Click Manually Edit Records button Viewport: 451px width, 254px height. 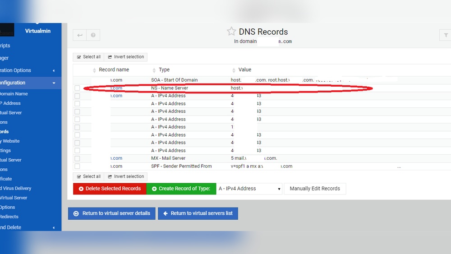[x=315, y=189]
